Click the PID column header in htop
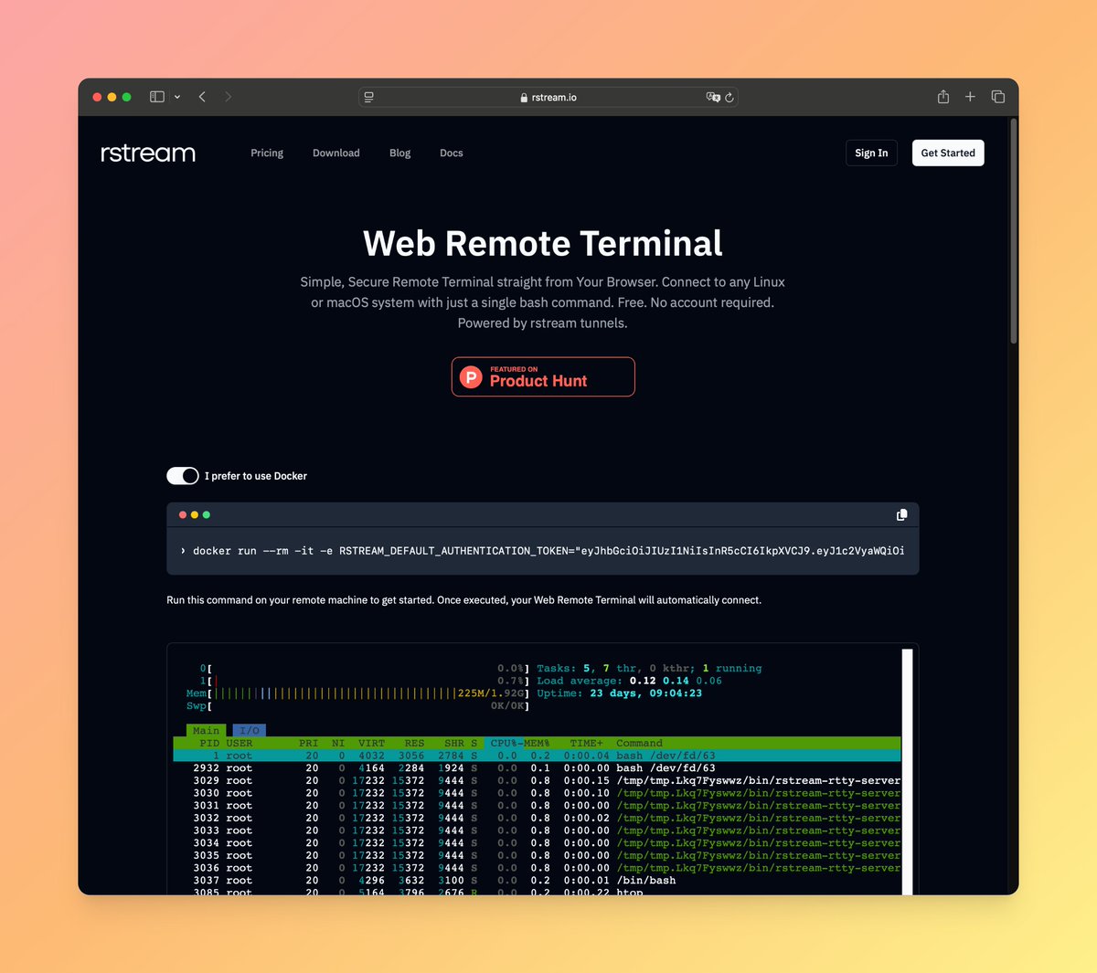This screenshot has width=1097, height=973. (x=209, y=743)
